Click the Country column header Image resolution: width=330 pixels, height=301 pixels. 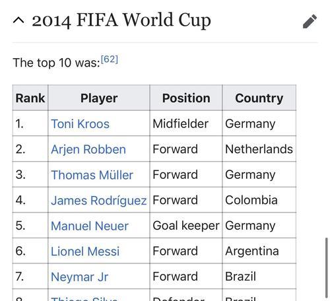(x=259, y=98)
